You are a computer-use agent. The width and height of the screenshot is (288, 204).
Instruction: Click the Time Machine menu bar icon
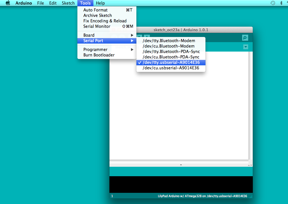273,3
